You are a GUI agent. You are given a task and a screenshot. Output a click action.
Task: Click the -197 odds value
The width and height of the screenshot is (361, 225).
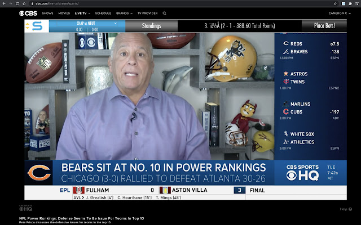pos(334,112)
